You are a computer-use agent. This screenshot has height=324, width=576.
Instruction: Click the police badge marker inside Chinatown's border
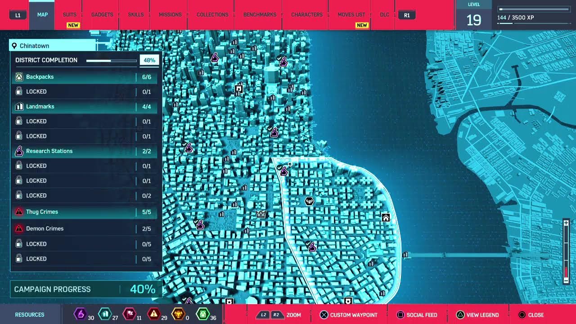pyautogui.click(x=347, y=301)
